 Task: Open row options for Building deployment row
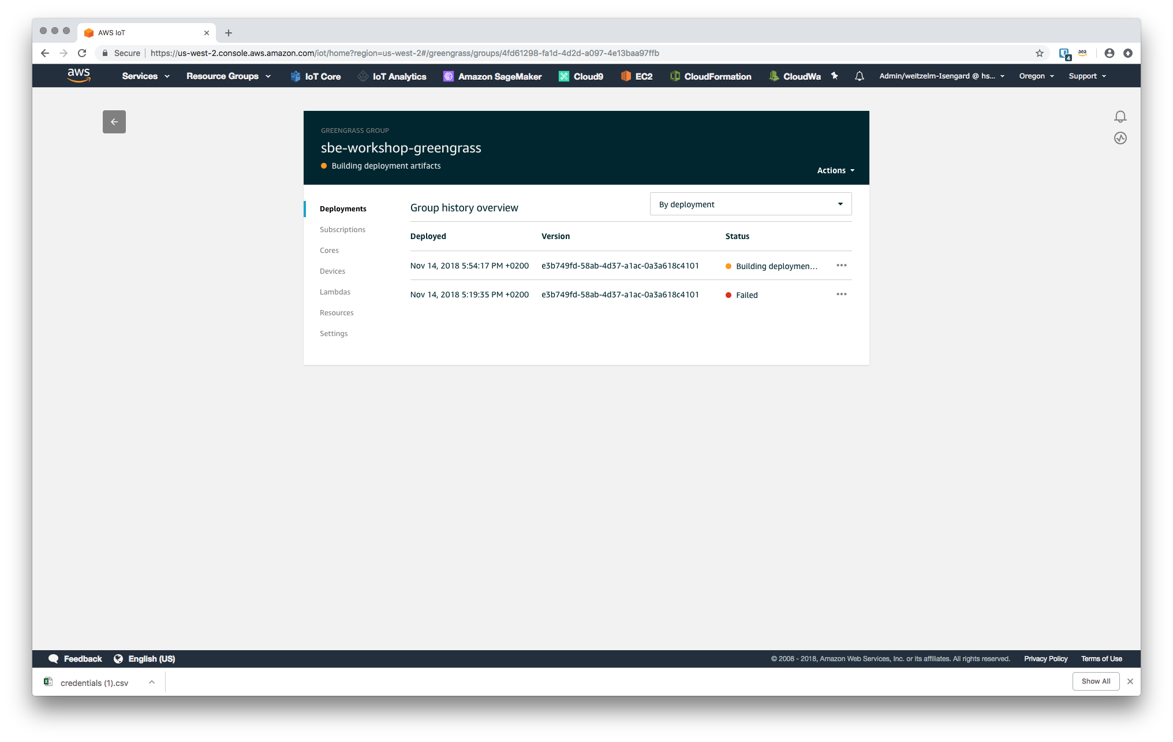tap(842, 266)
